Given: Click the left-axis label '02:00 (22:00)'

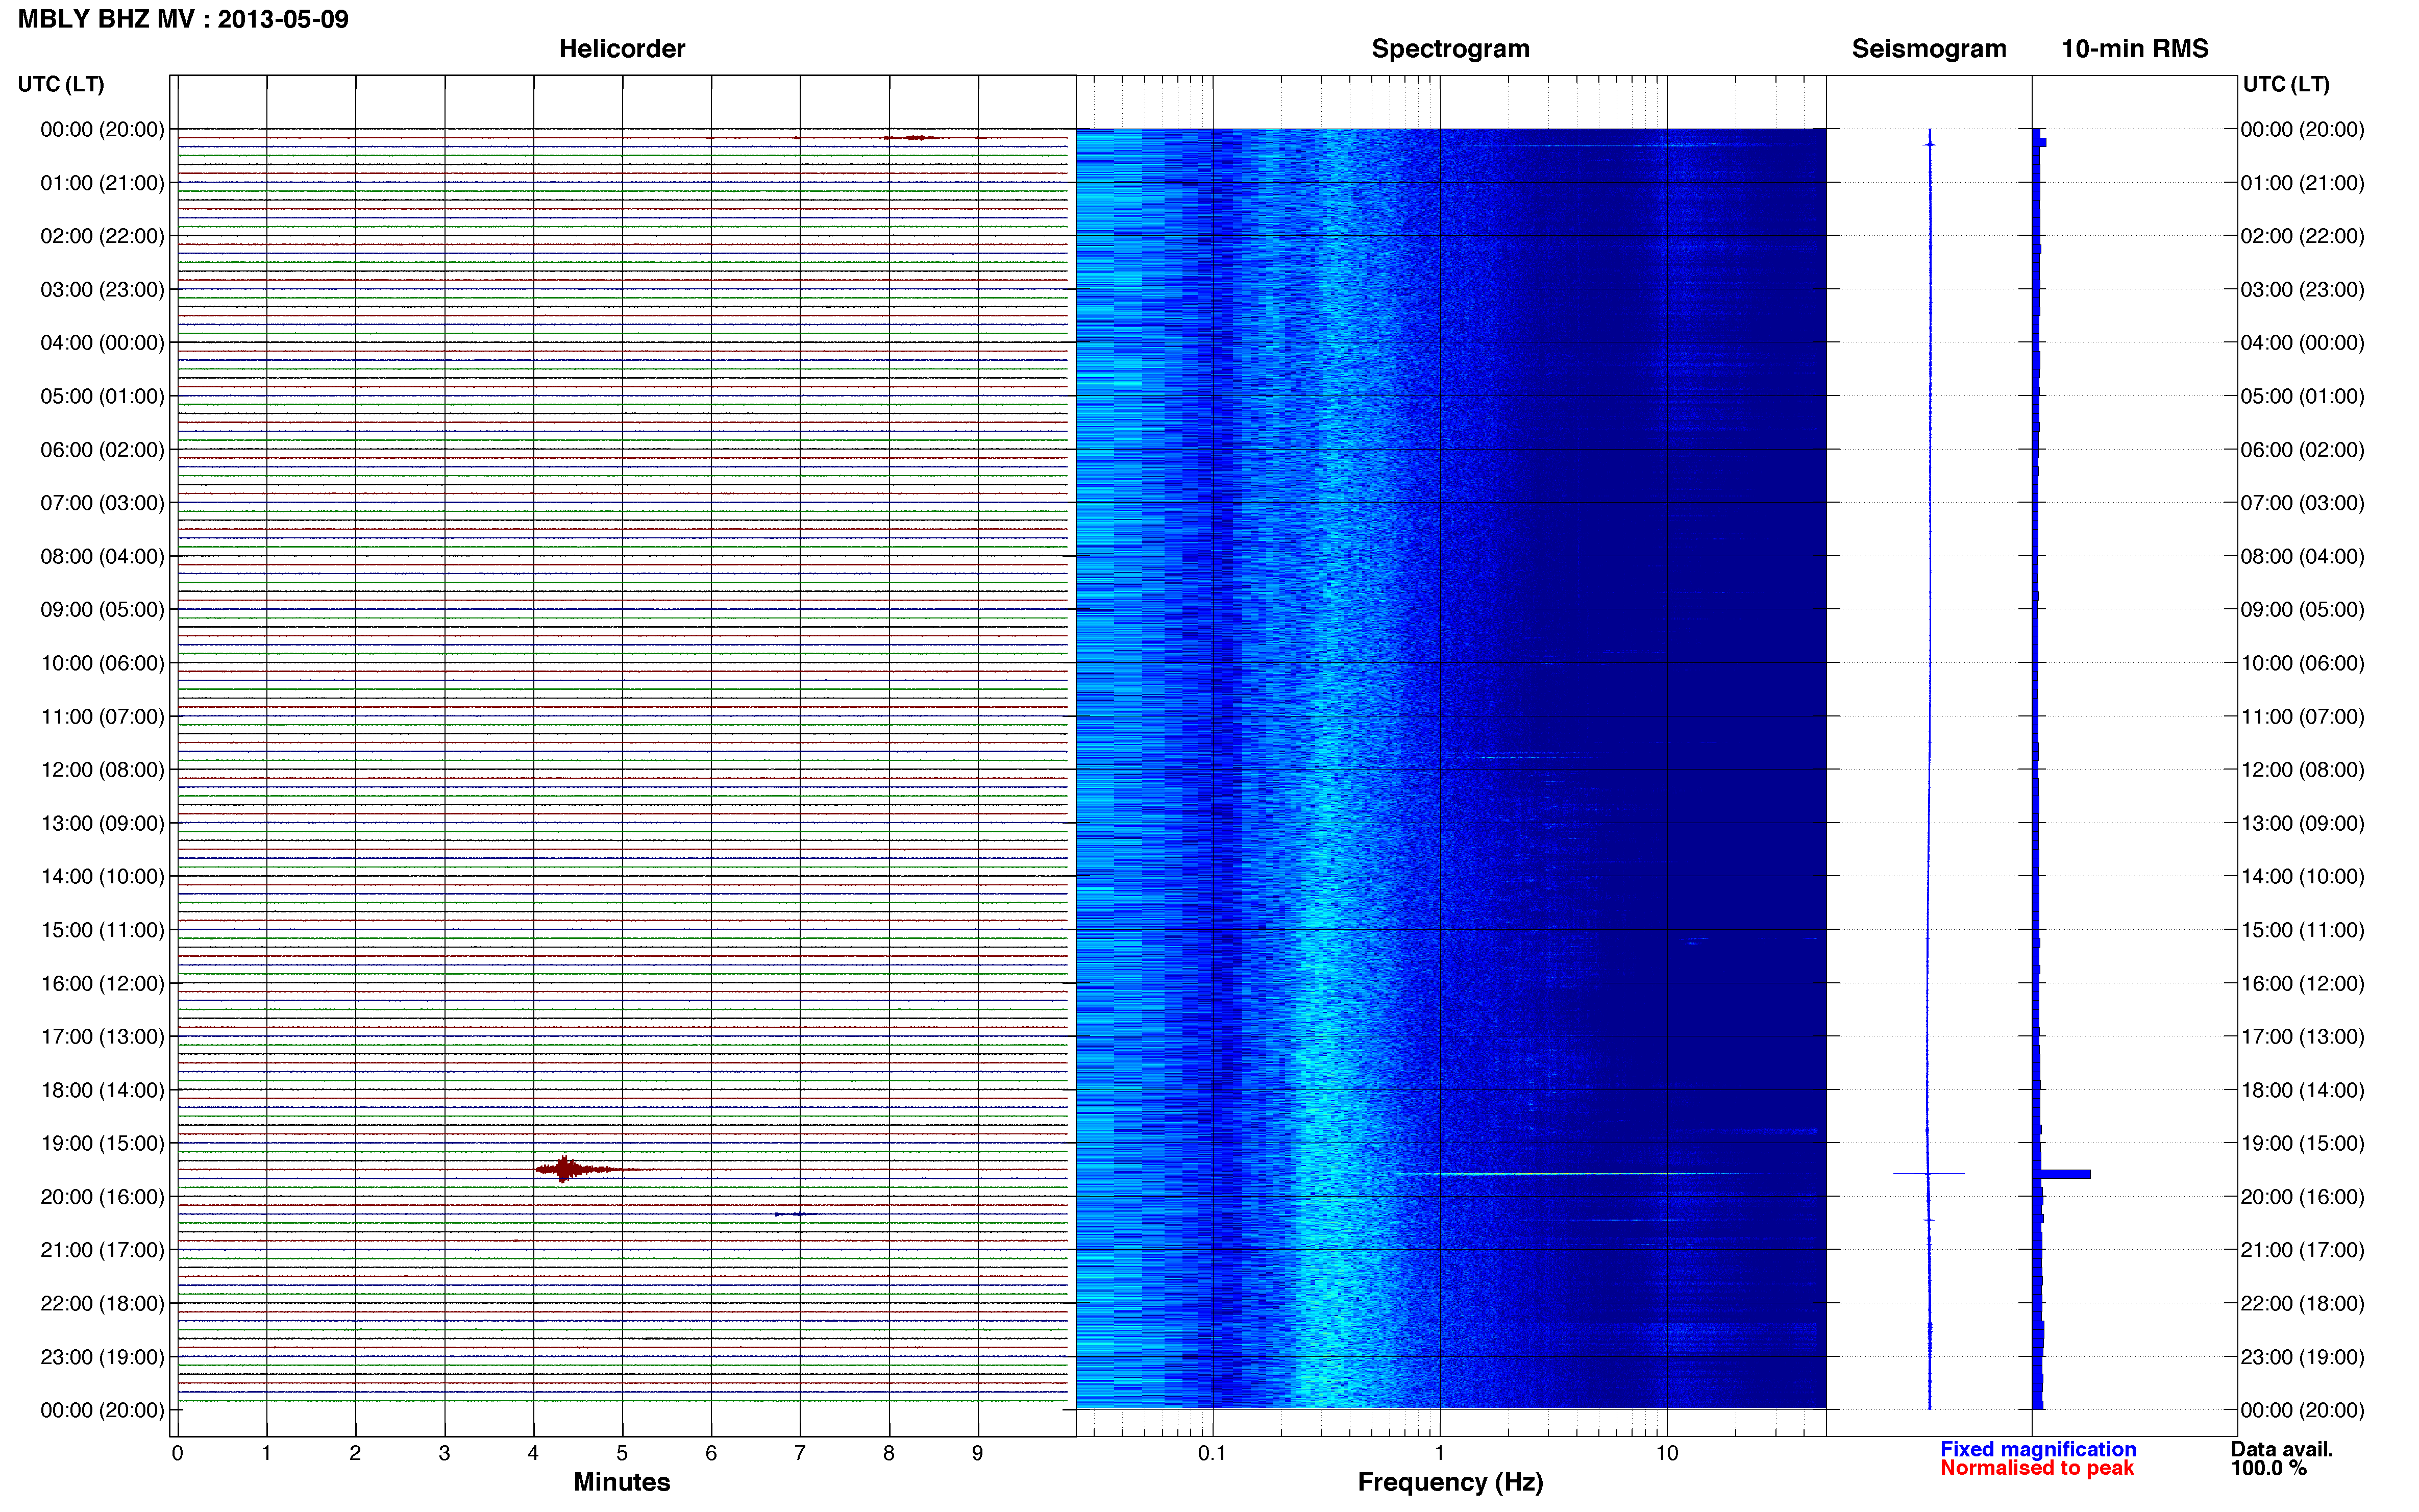Looking at the screenshot, I should (x=102, y=236).
